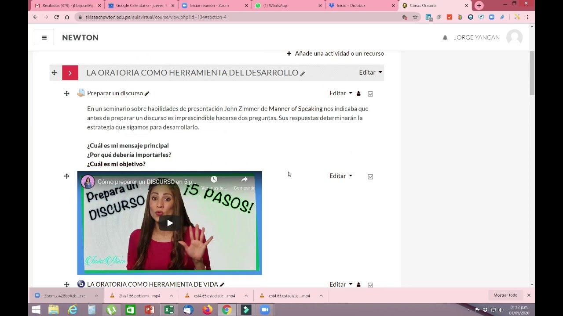Viewport: 563px width, 316px height.
Task: Click the section title edit pencil
Action: click(303, 73)
